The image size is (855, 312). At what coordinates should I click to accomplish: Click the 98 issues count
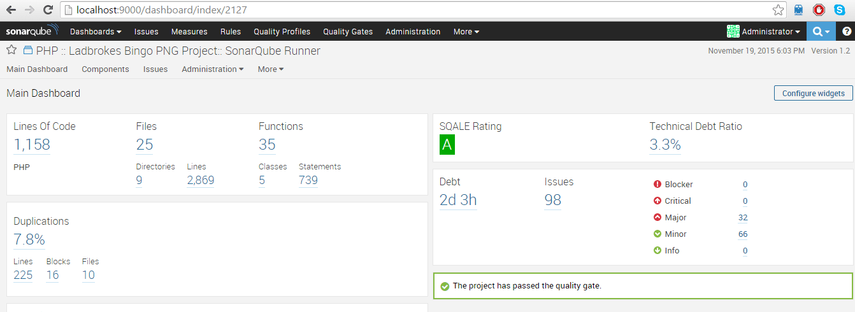[x=553, y=200]
